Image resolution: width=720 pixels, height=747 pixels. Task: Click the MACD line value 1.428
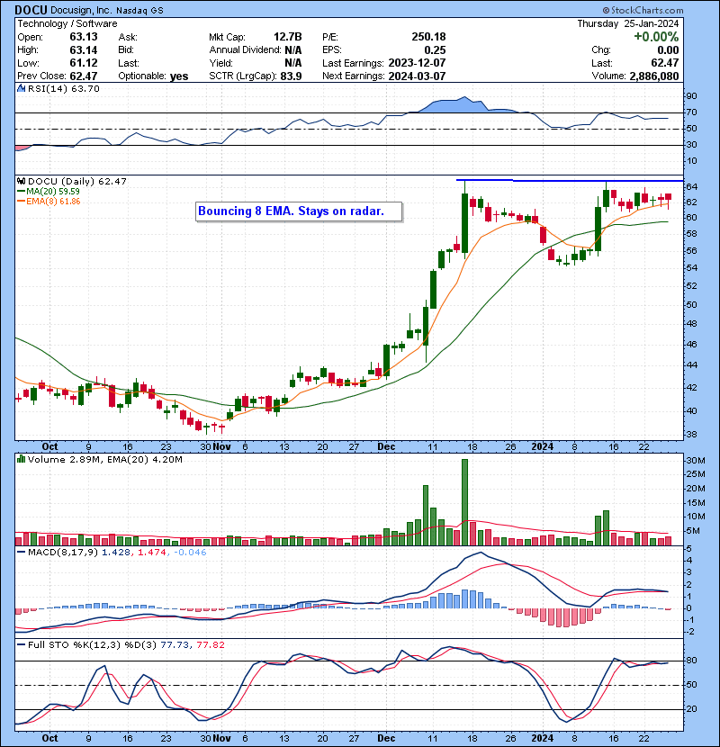[x=116, y=553]
